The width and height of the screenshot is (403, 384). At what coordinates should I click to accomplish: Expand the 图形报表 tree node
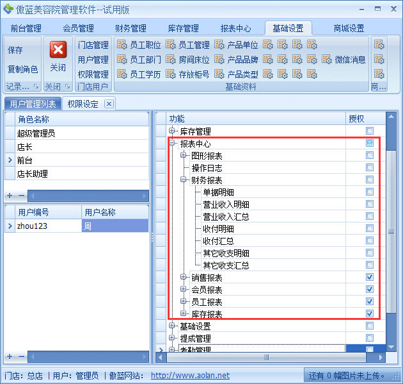(x=184, y=156)
